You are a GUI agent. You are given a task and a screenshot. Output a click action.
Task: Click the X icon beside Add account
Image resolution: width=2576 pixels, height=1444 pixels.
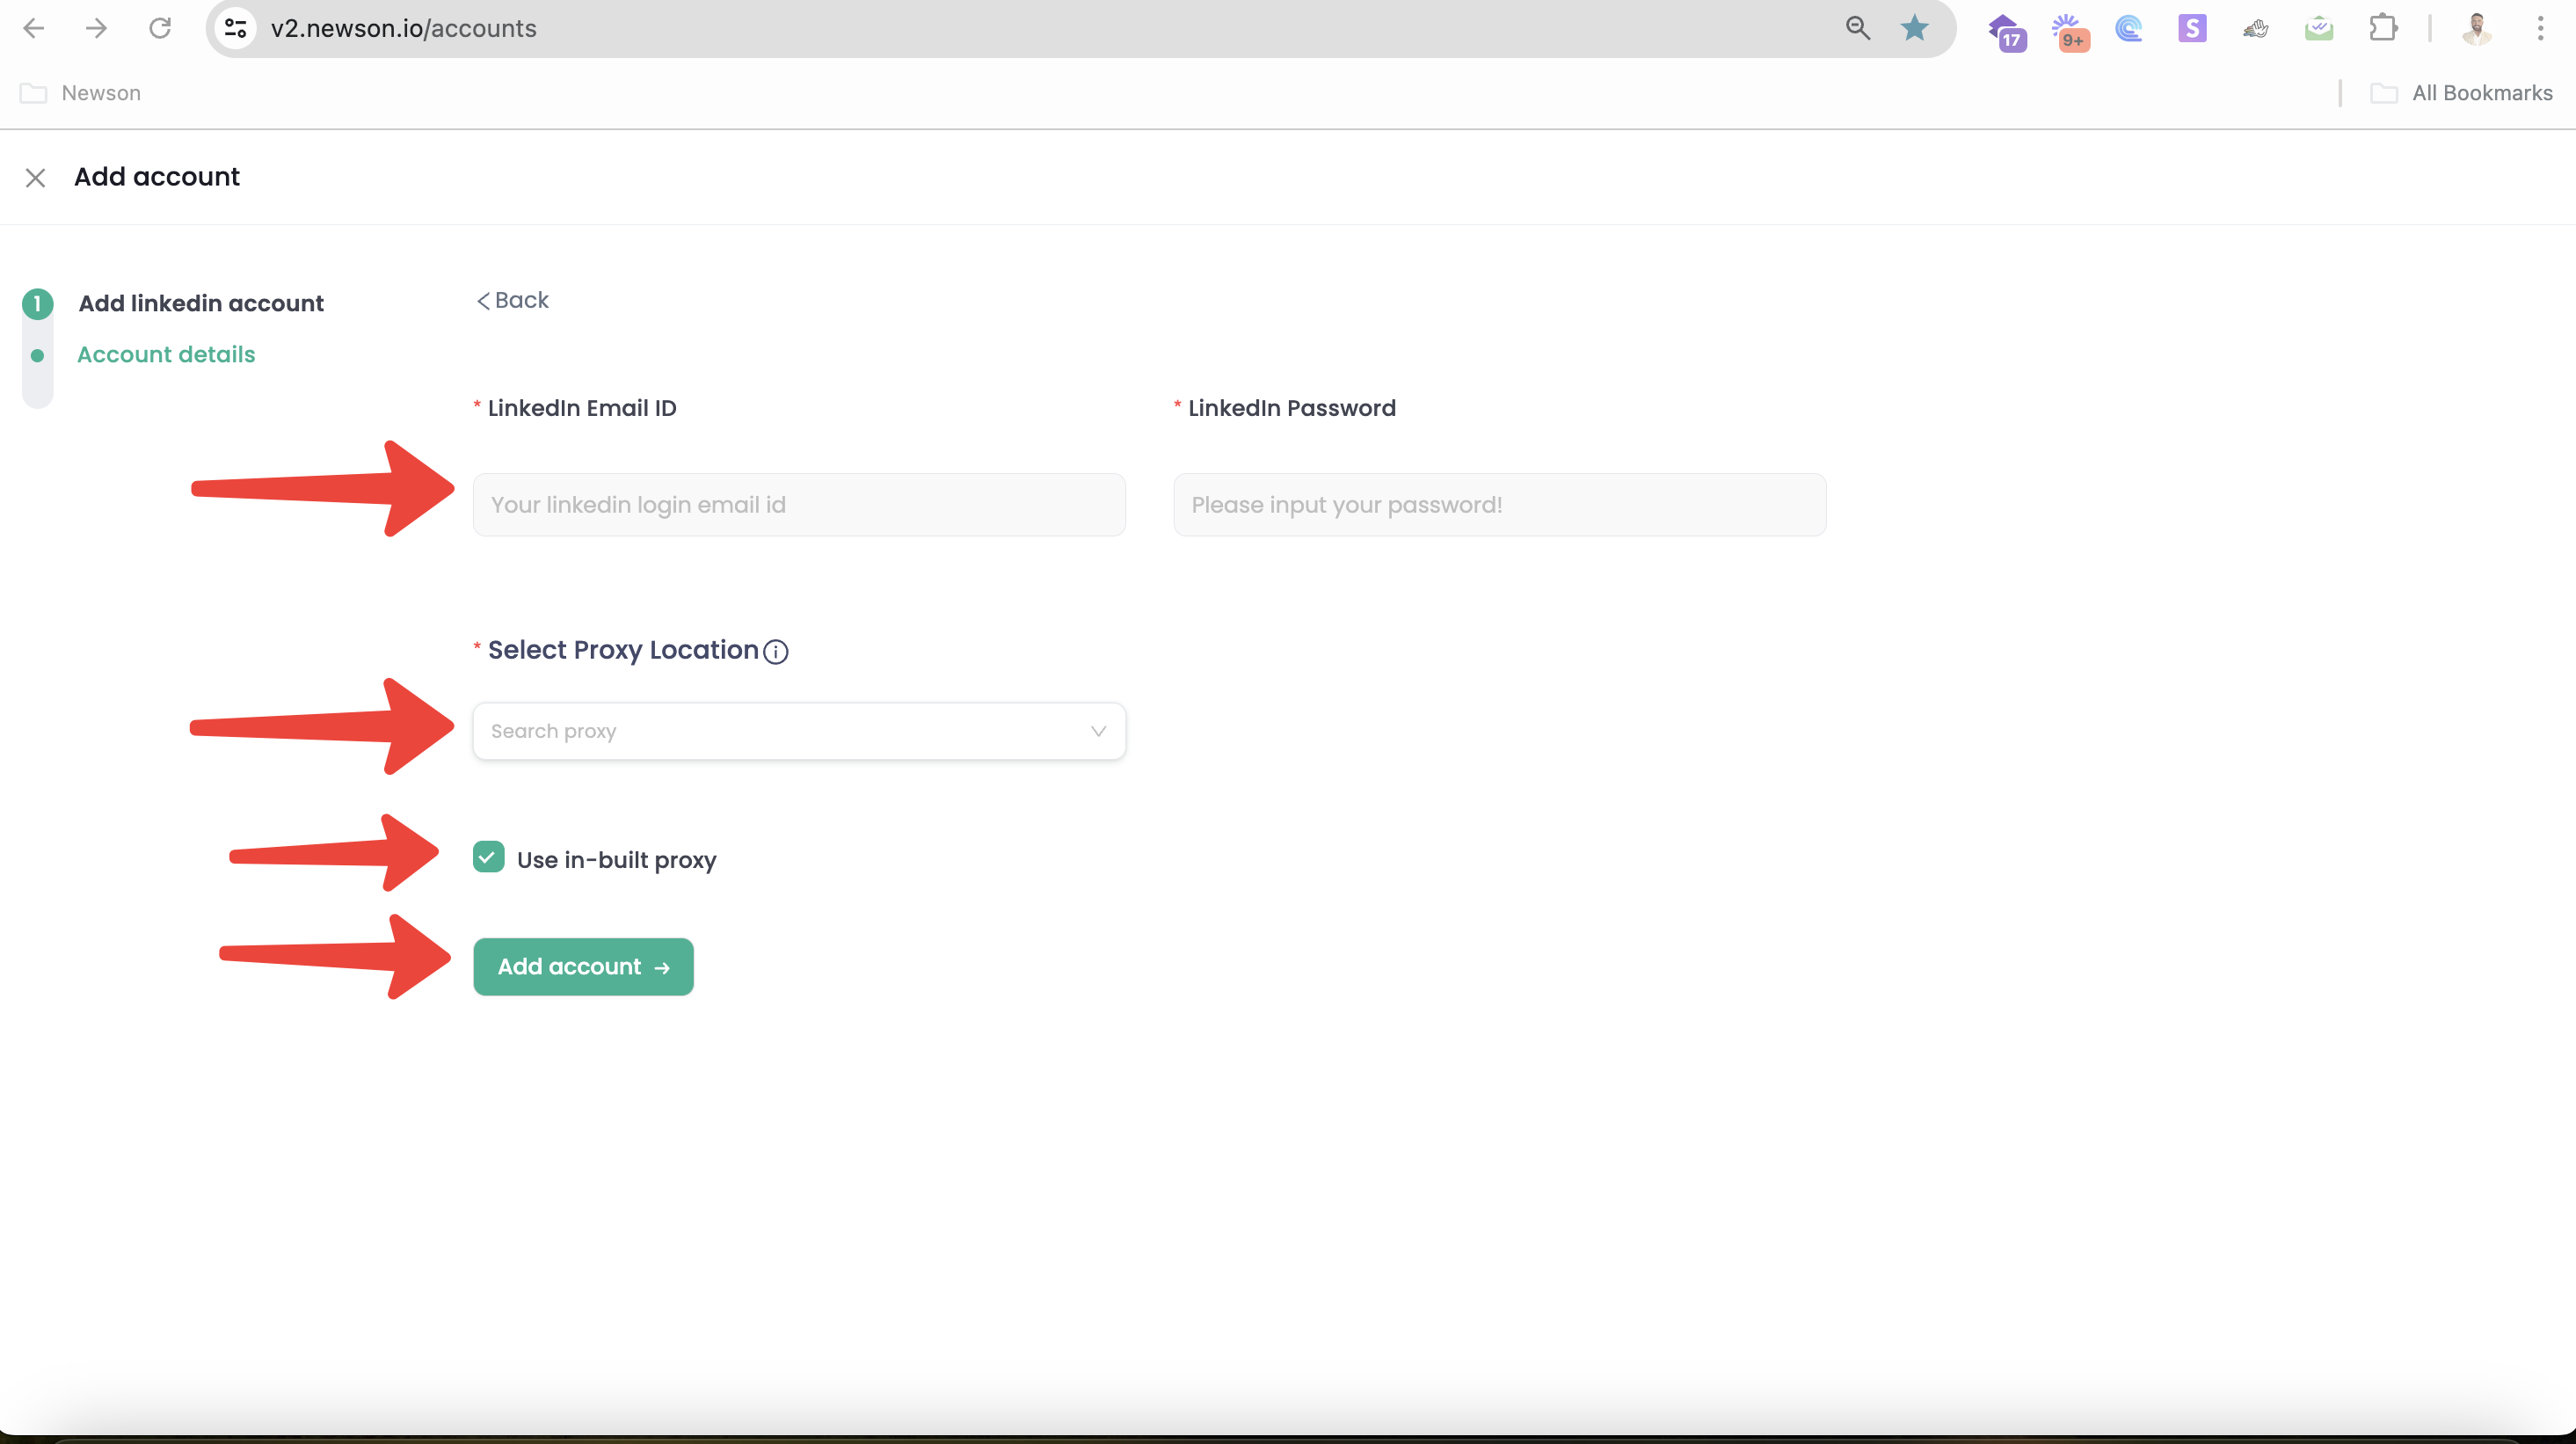click(x=35, y=178)
